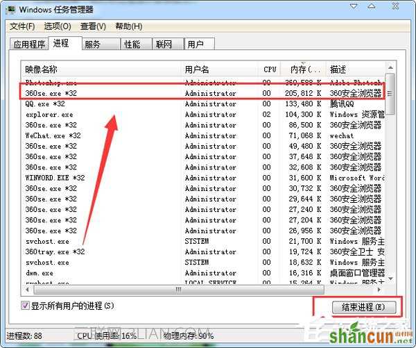Viewport: 416px width, 348px height.
Task: Select 360se.exe row using 86,500 K
Action: click(x=203, y=125)
